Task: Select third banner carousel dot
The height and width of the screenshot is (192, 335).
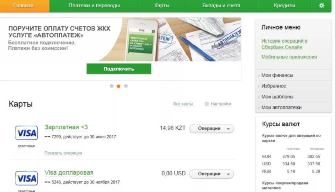Action: click(126, 86)
